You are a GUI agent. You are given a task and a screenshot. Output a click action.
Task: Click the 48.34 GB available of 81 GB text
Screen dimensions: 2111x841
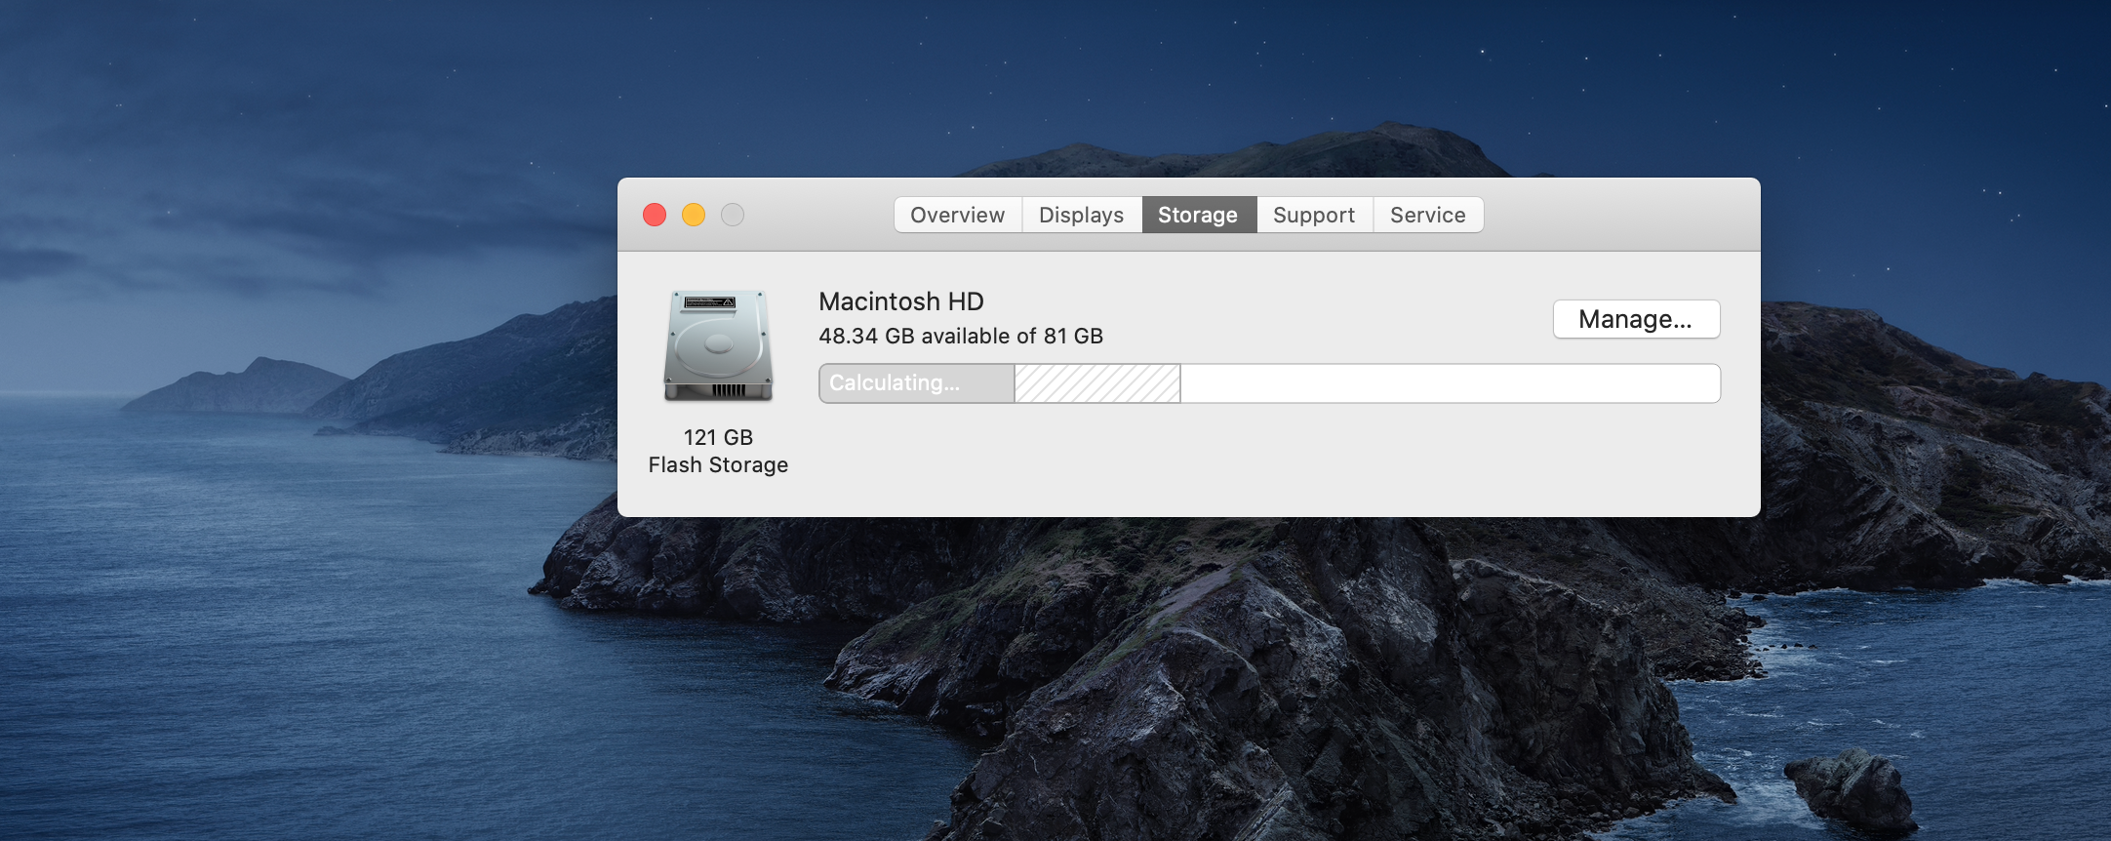[961, 337]
